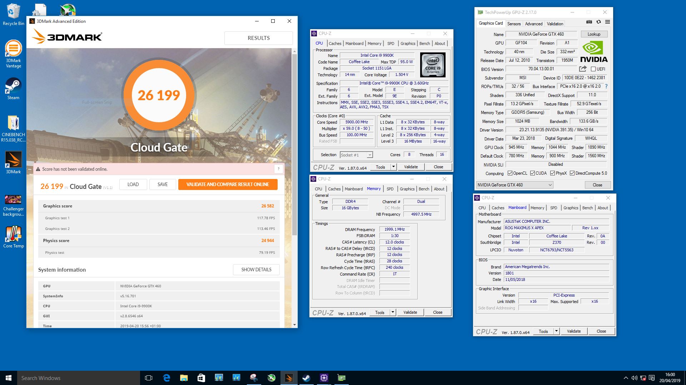Click the BIOS export share icon in GPU-Z

click(x=583, y=69)
